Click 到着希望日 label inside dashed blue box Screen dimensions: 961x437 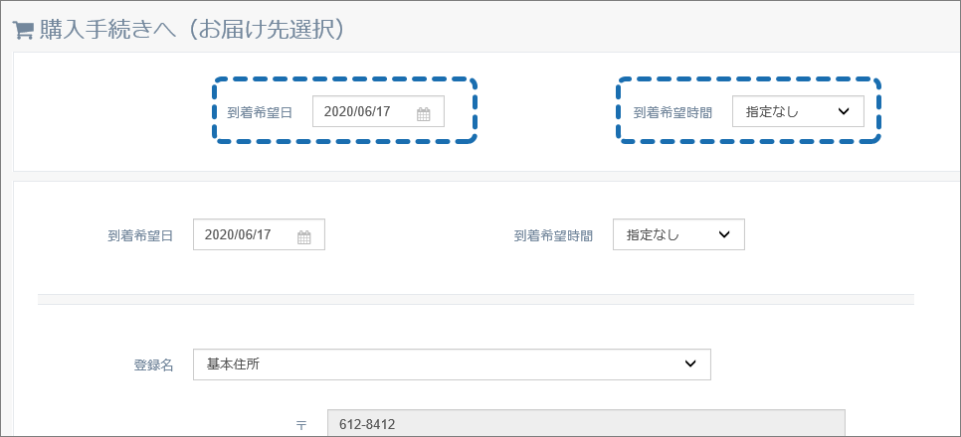(x=260, y=113)
